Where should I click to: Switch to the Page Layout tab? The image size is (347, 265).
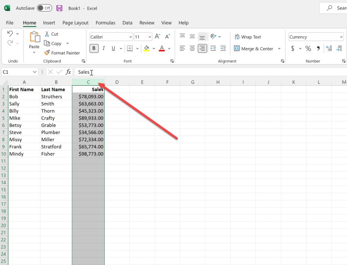tap(75, 23)
